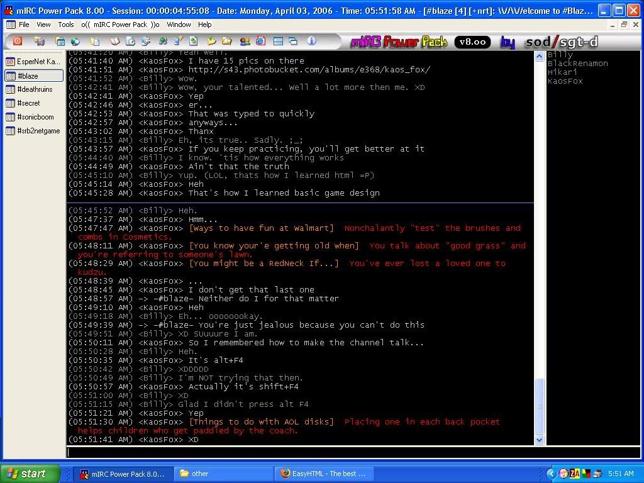The height and width of the screenshot is (483, 644).
Task: Click the computer-and-folders toolbar icon
Action: (40, 41)
